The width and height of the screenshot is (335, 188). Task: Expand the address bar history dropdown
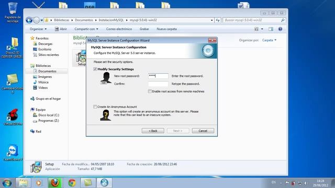[x=211, y=20]
